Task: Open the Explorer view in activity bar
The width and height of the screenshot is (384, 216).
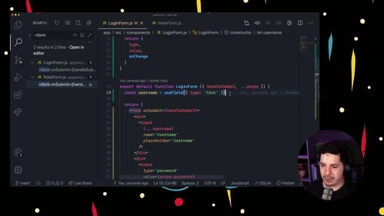Action: 18,25
